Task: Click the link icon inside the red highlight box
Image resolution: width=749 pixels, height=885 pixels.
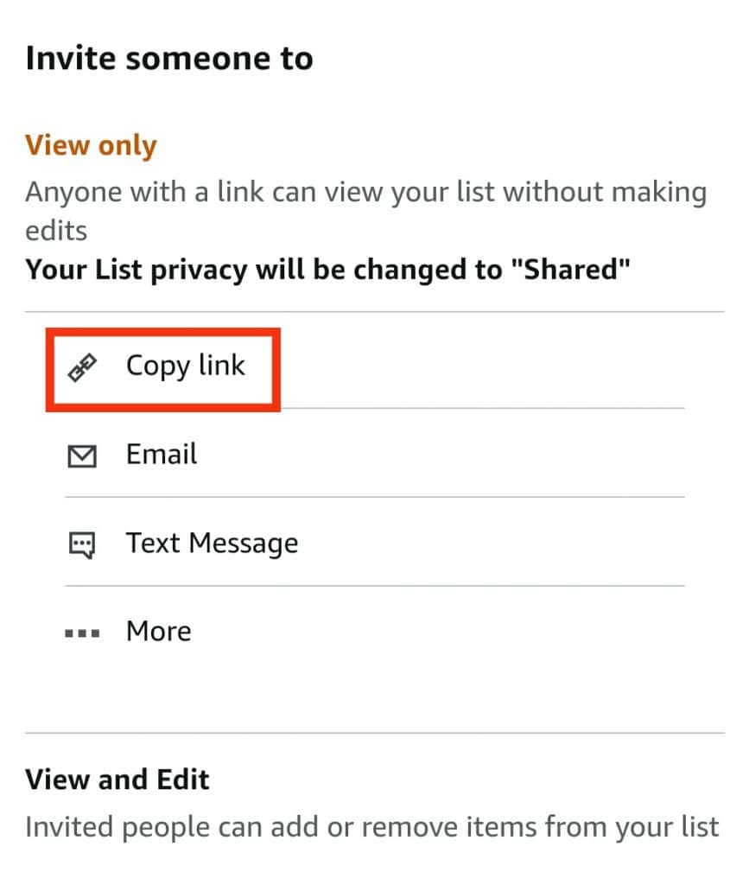Action: [82, 366]
